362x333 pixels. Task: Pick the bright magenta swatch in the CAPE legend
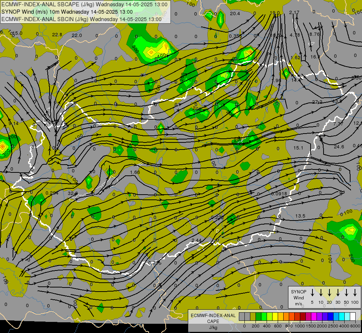coord(314,316)
